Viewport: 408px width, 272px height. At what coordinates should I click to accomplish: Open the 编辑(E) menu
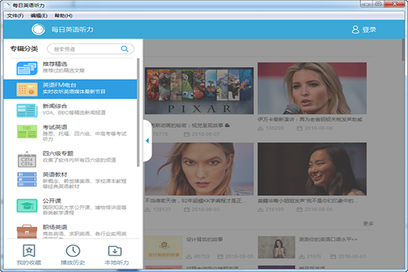[39, 15]
